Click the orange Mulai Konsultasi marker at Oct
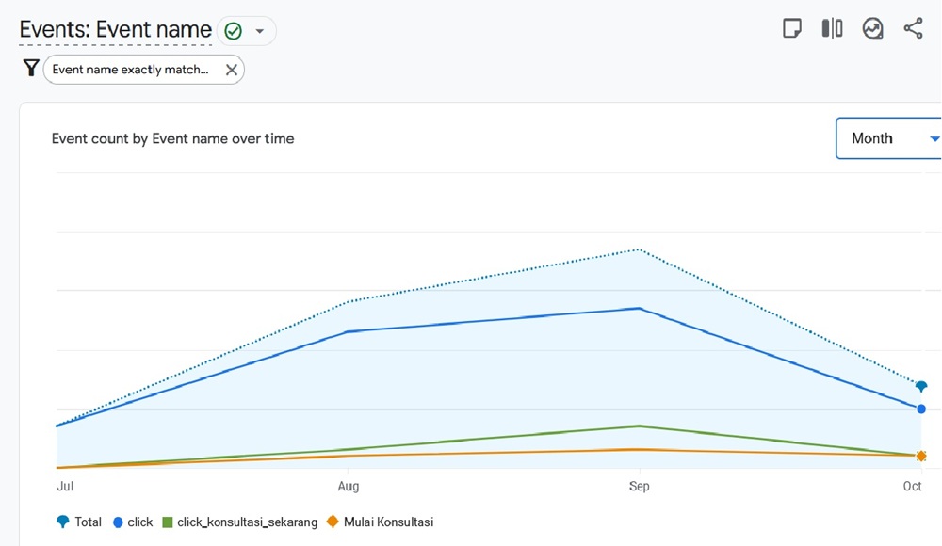The height and width of the screenshot is (546, 942). 921,456
